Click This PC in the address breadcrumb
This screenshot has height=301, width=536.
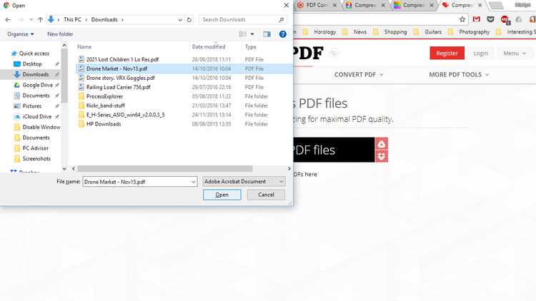pos(72,20)
